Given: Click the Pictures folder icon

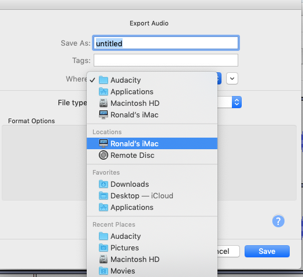Looking at the screenshot, I should click(104, 248).
